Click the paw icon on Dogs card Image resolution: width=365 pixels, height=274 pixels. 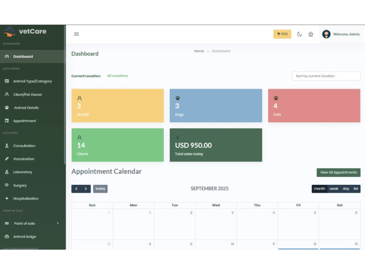[x=178, y=98]
